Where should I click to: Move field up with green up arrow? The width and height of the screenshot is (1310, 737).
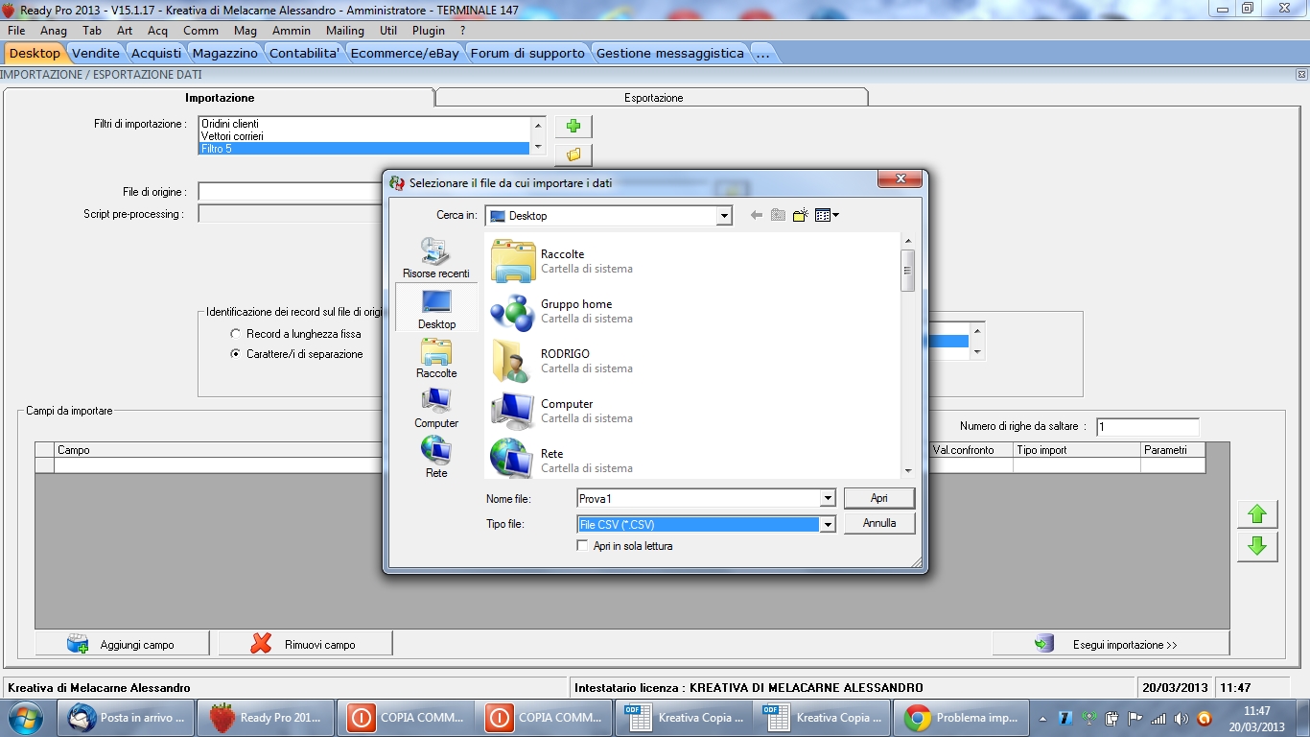pyautogui.click(x=1257, y=515)
